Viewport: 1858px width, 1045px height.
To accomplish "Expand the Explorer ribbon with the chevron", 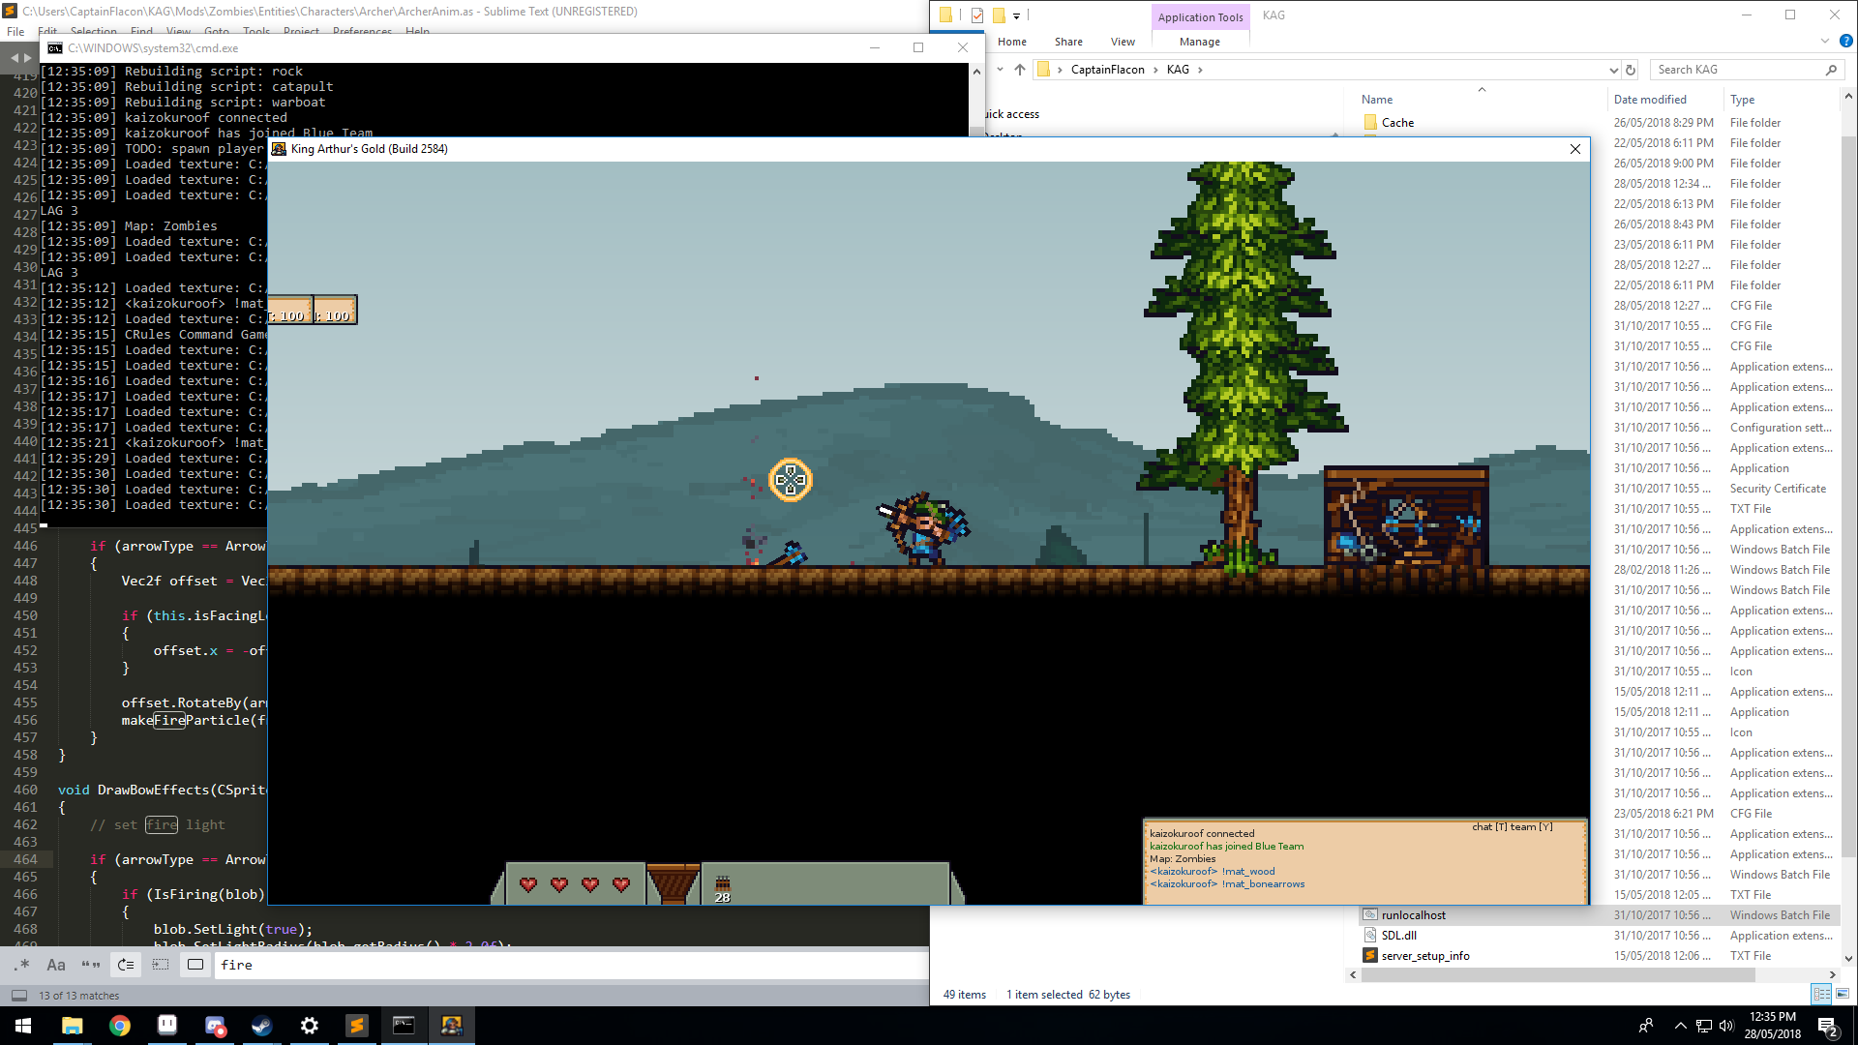I will coord(1825,42).
